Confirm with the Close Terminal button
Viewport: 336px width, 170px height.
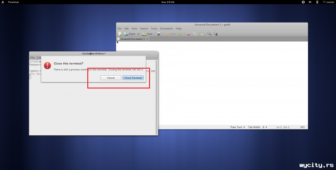[133, 78]
